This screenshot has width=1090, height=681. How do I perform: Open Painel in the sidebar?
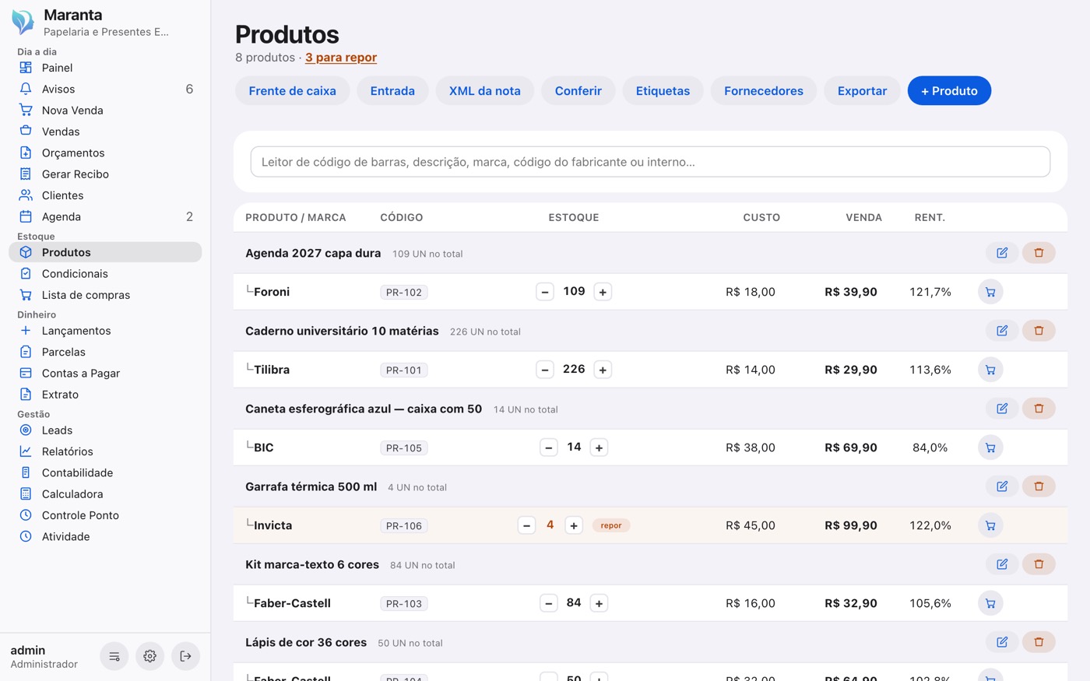[105, 68]
